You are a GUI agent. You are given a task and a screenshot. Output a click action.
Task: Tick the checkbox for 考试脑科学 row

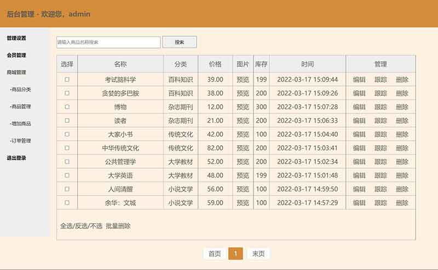[67, 79]
